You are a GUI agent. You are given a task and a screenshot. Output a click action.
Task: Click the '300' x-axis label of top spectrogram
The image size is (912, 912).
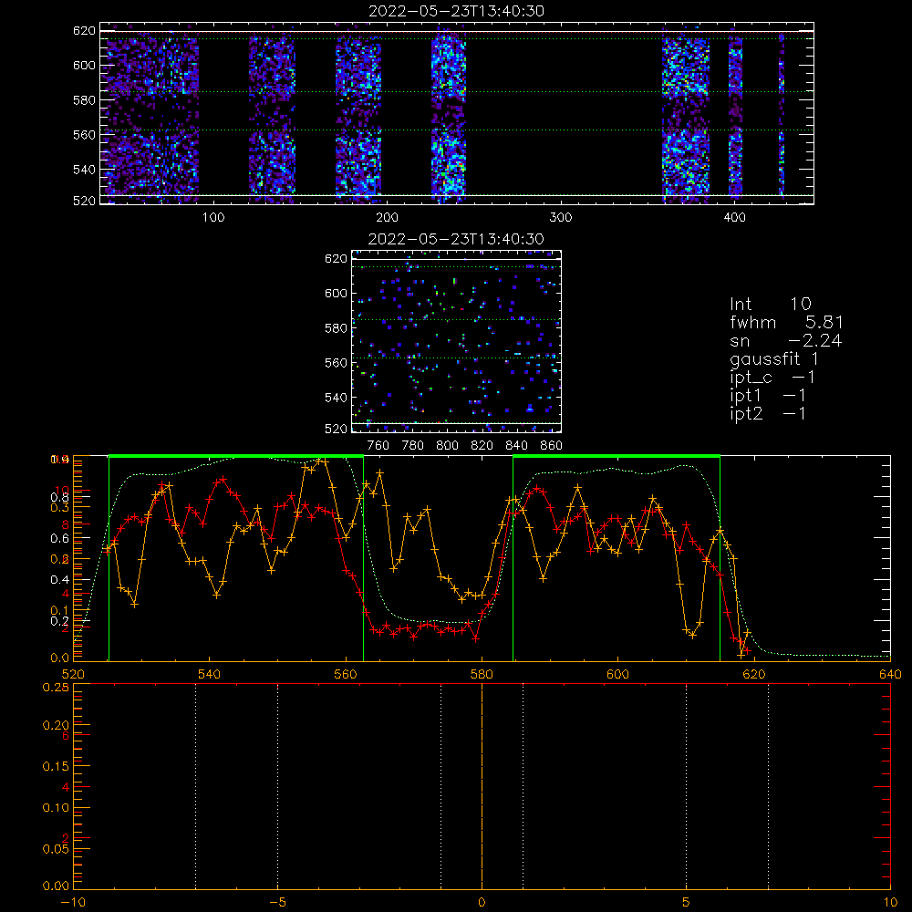561,218
